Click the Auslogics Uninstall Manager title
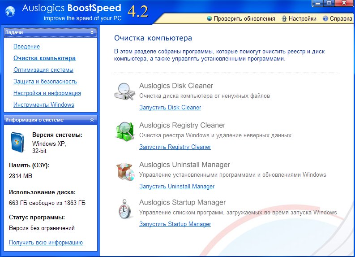Viewport: 355px width, 257px height. 184,165
